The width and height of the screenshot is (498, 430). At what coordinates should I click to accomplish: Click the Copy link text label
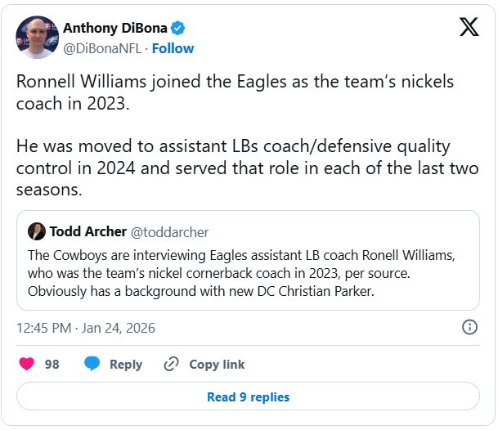217,365
